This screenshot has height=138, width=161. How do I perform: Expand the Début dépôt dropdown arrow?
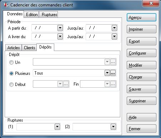click(x=60, y=84)
